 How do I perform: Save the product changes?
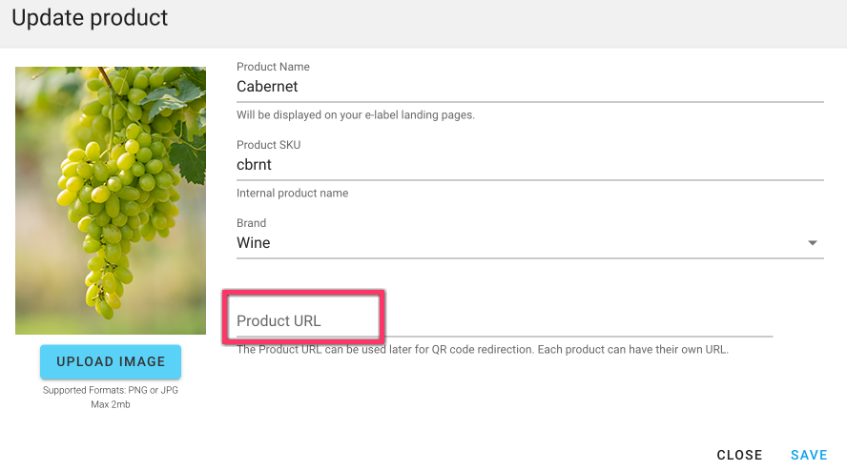click(x=809, y=455)
